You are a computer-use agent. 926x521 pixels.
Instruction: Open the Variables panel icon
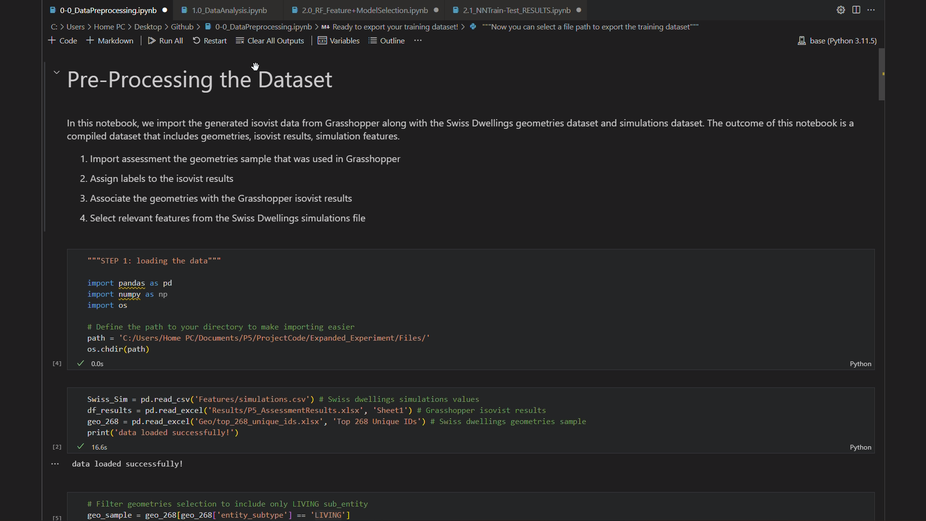pos(322,41)
